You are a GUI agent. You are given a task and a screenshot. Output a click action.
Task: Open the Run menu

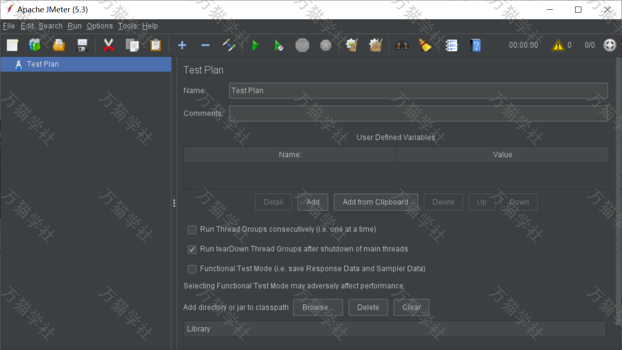[74, 26]
